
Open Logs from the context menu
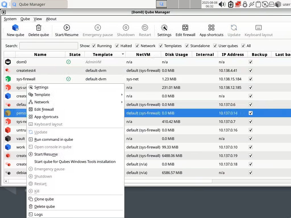(39, 214)
